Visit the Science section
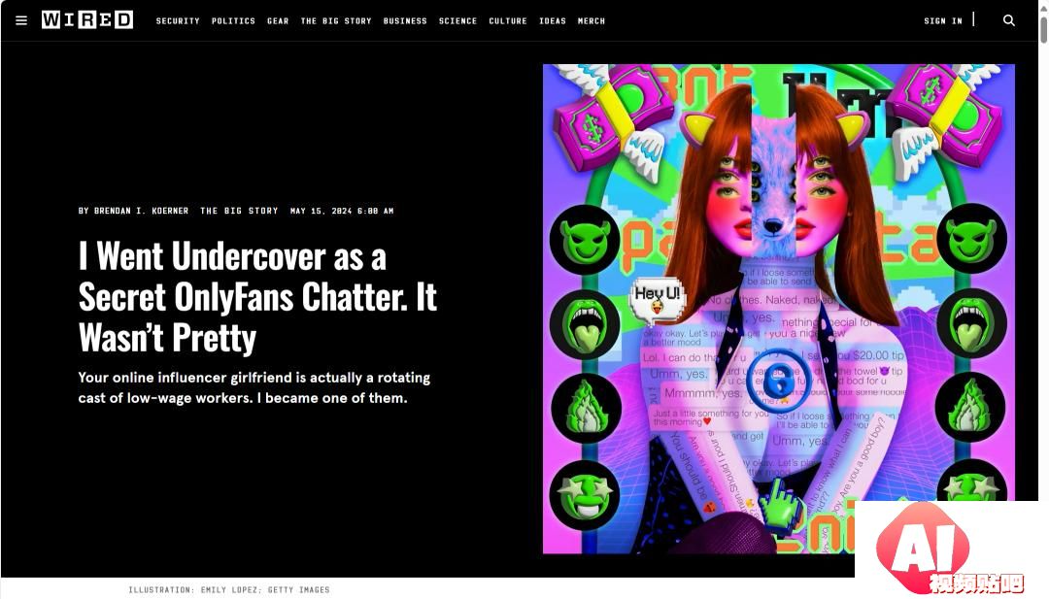 457,21
